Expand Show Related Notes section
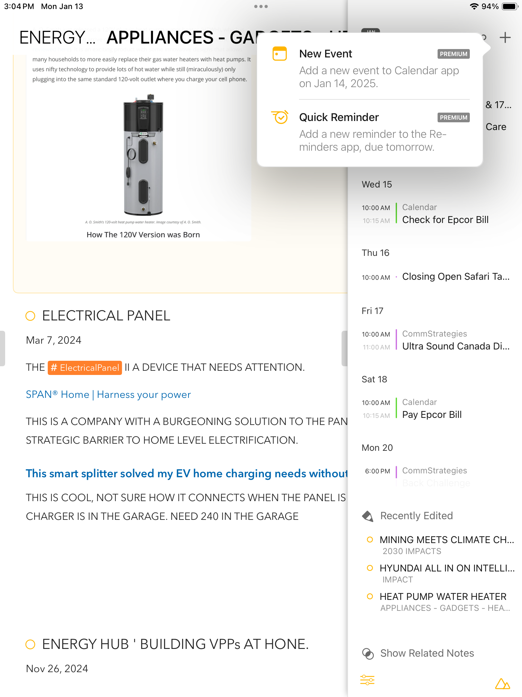Image resolution: width=522 pixels, height=697 pixels. point(427,653)
